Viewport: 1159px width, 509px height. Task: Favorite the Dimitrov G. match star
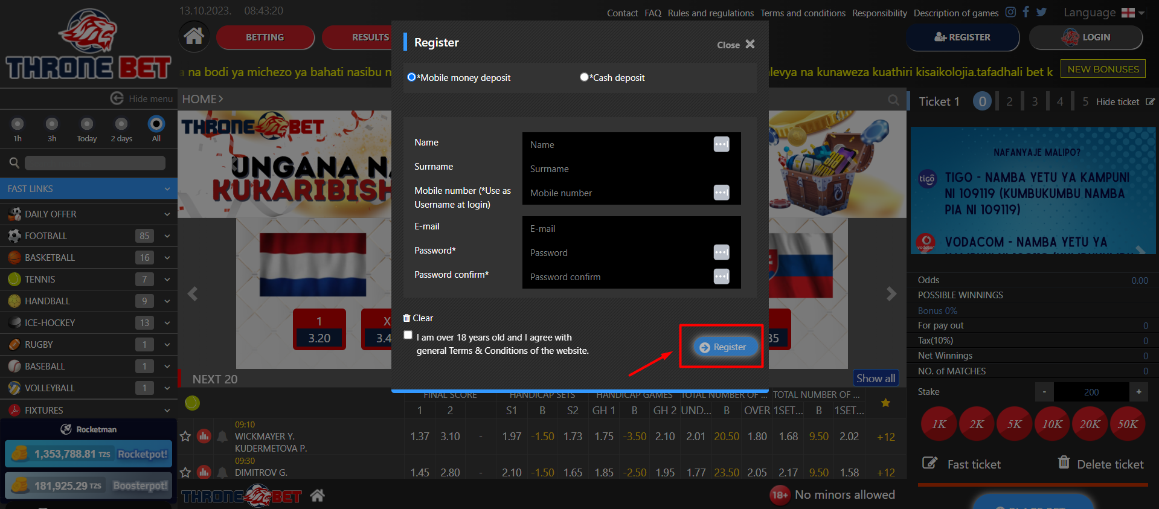pos(185,472)
